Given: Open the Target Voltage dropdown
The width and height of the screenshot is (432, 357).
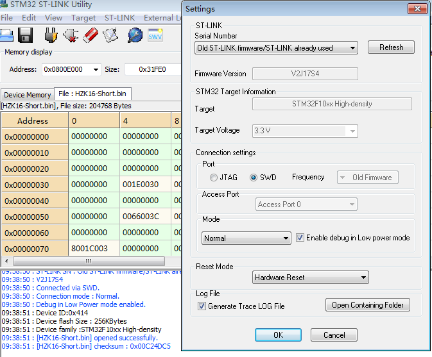Looking at the screenshot, I should point(305,131).
